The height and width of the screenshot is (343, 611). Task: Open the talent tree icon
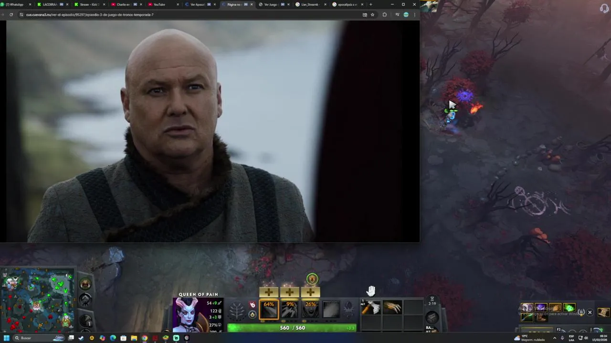click(x=237, y=311)
